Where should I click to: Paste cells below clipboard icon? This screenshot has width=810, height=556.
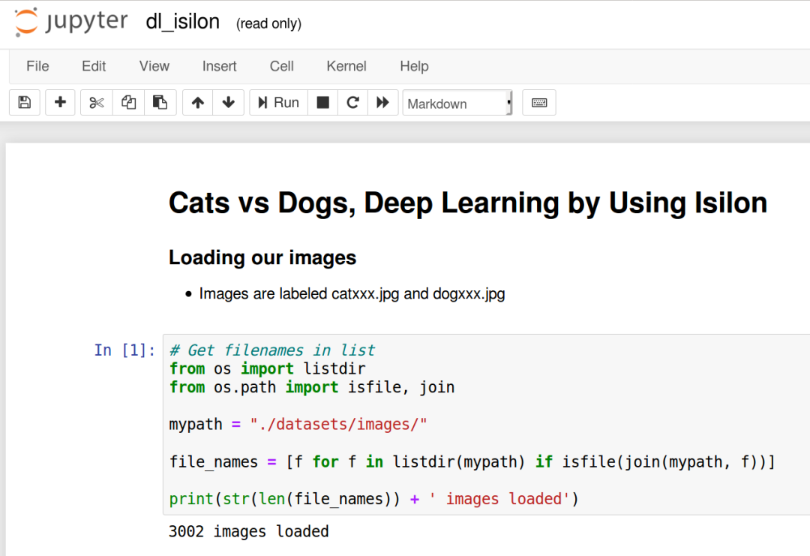tap(160, 102)
